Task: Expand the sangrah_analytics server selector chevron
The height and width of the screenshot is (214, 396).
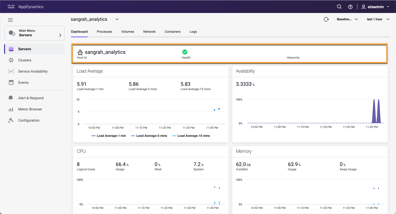Action: (x=117, y=19)
